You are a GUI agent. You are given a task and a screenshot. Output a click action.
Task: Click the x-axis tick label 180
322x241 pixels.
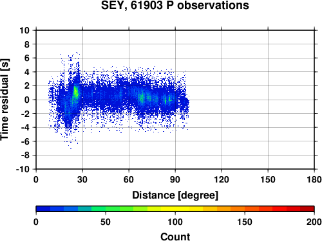[x=314, y=179]
